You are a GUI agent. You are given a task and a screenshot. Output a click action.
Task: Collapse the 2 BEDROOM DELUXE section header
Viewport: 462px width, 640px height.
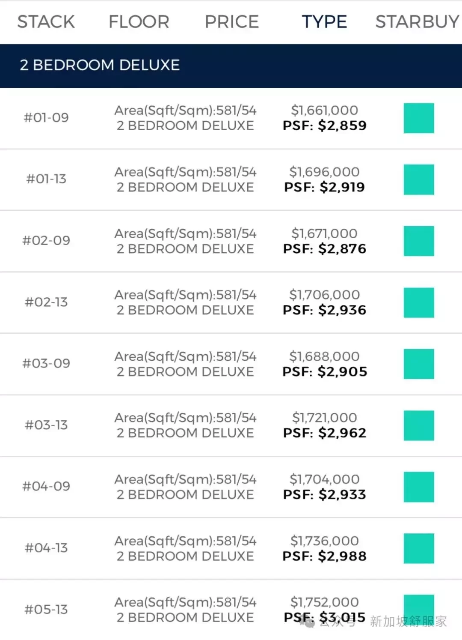coord(231,66)
